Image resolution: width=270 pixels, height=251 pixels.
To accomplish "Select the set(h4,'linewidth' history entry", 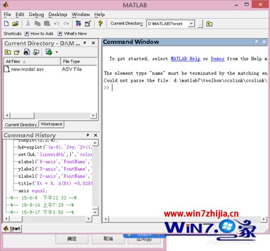I will click(x=56, y=155).
